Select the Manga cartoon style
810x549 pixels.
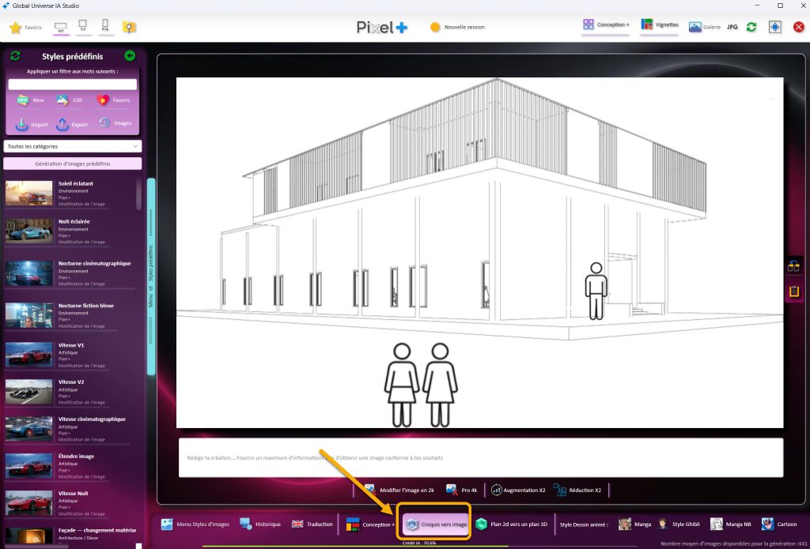[635, 524]
